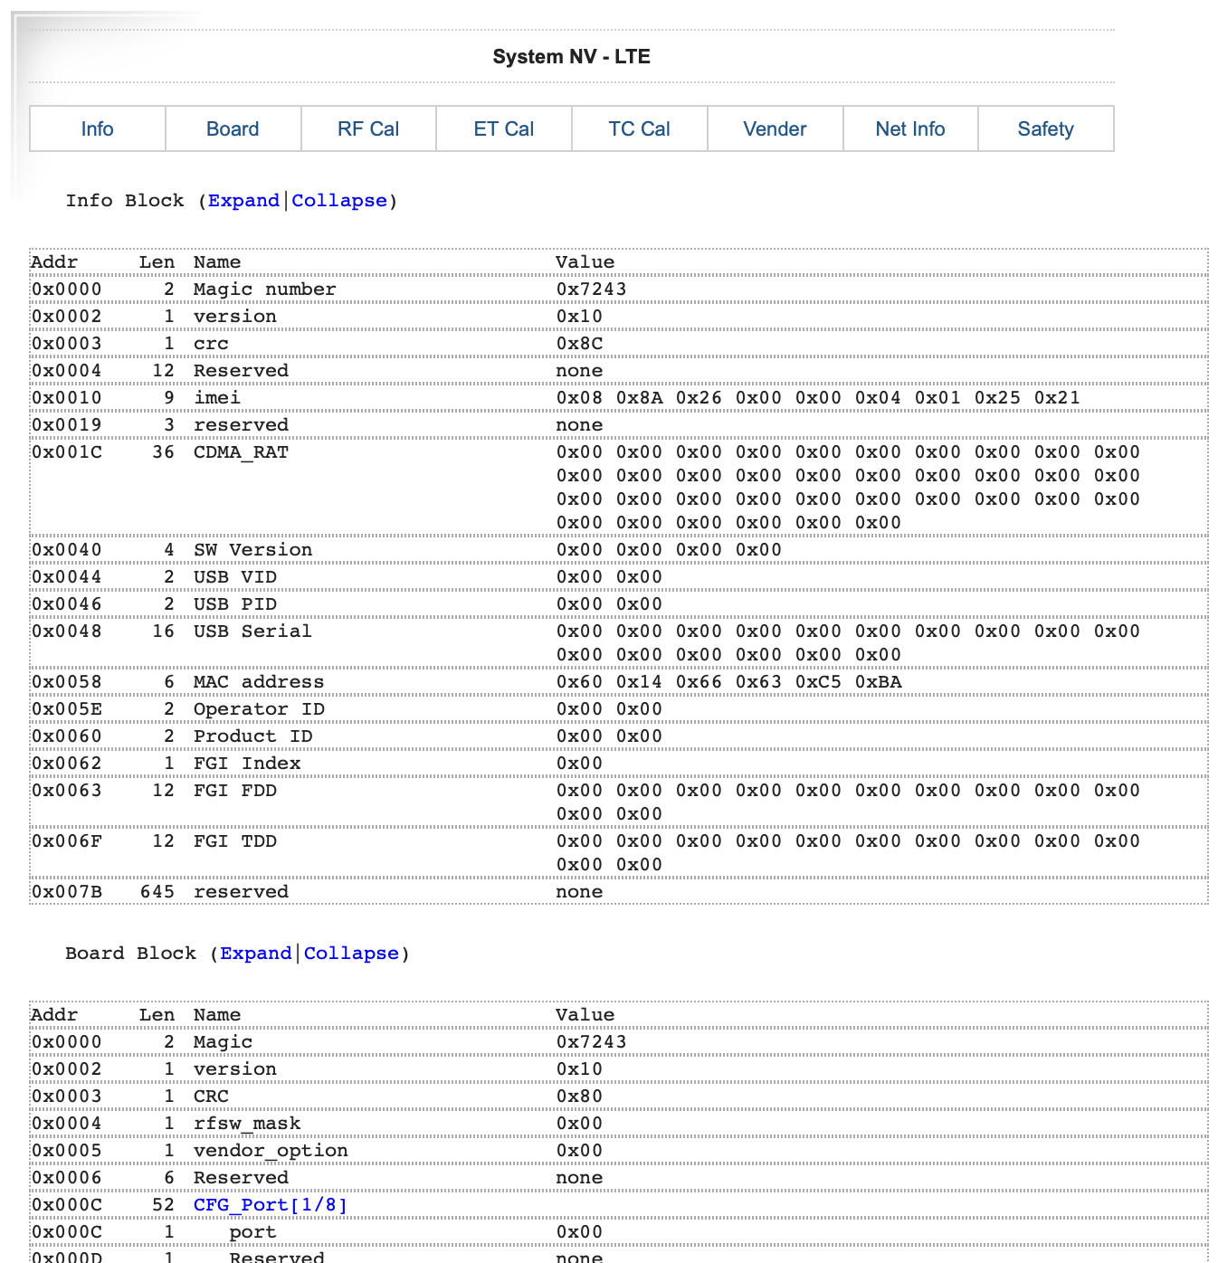Click the imei row name
This screenshot has height=1263, width=1218.
[216, 398]
